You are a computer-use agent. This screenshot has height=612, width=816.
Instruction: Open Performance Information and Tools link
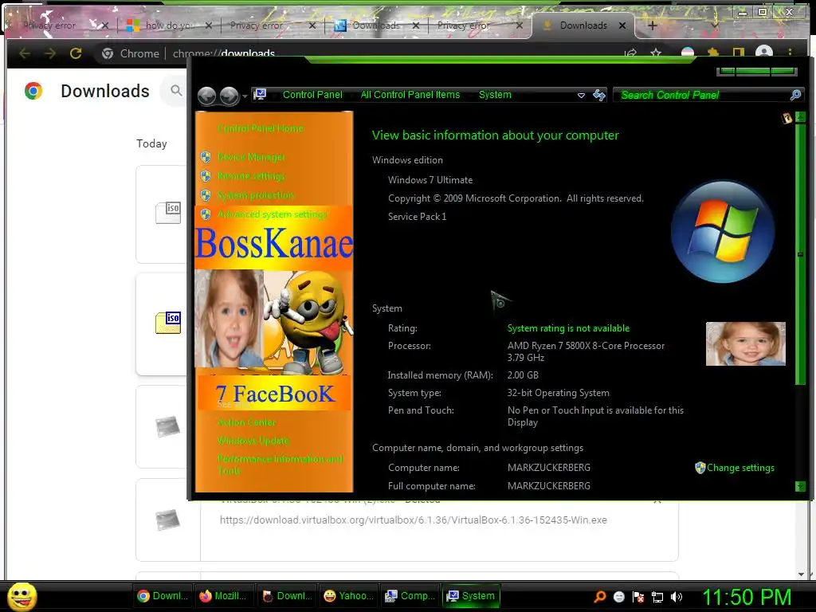[280, 465]
